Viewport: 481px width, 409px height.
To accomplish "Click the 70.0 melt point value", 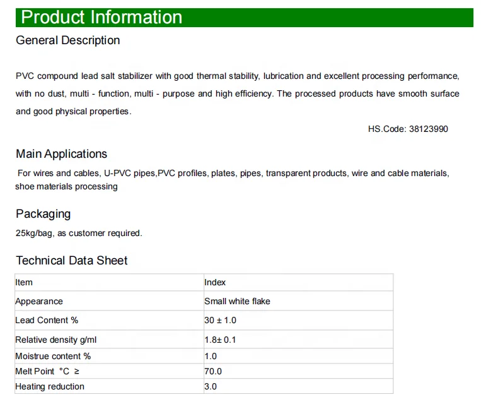I will 213,371.
